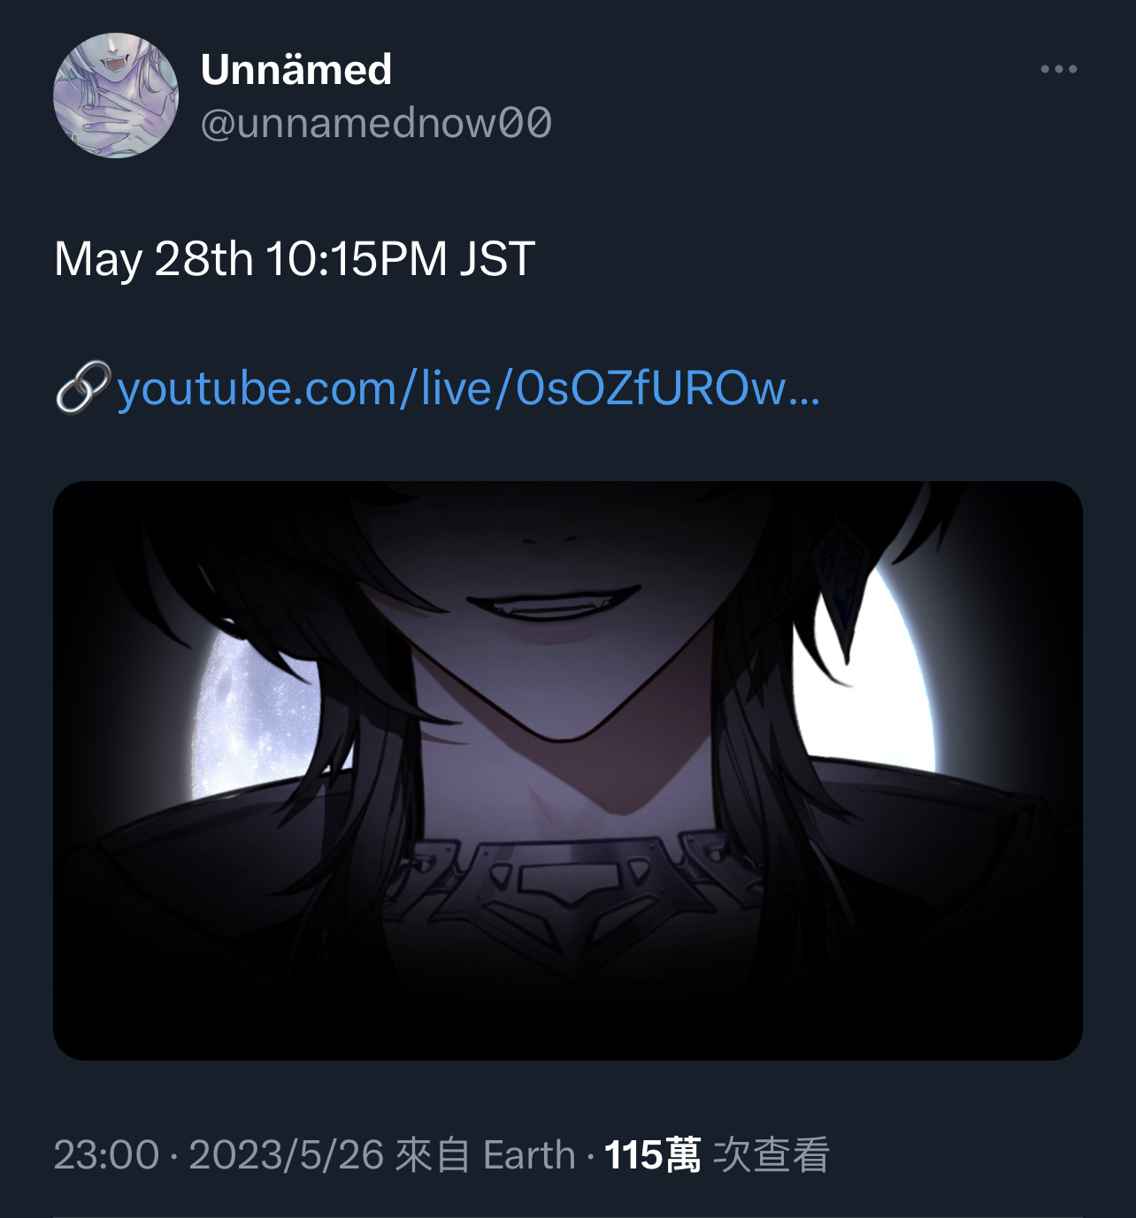
Task: Tap the character's fanged smile in the image
Action: [x=554, y=607]
